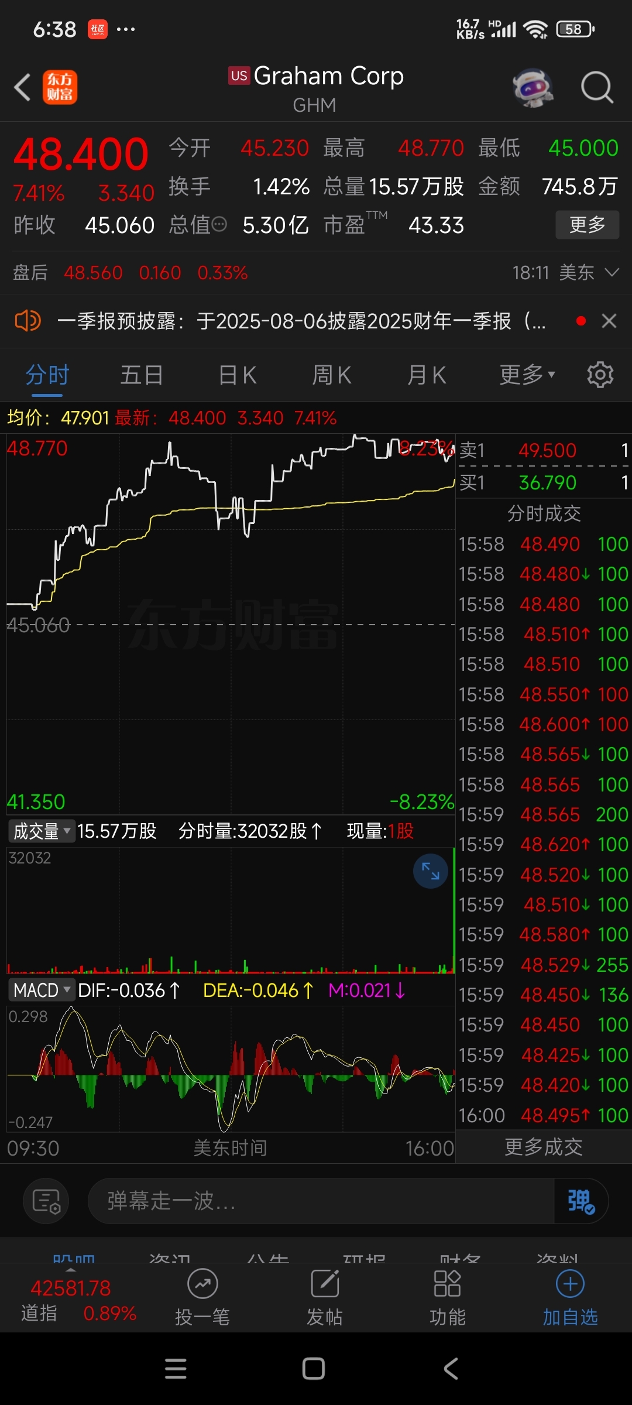
Task: Open the 更多 chart period dropdown
Action: pyautogui.click(x=527, y=375)
